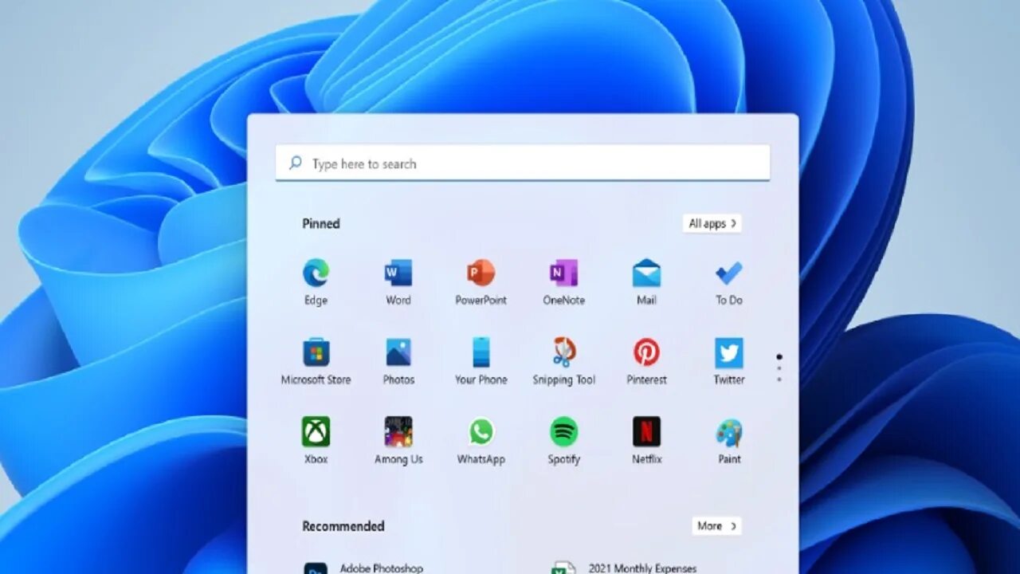Click the Type here to search field

point(523,163)
